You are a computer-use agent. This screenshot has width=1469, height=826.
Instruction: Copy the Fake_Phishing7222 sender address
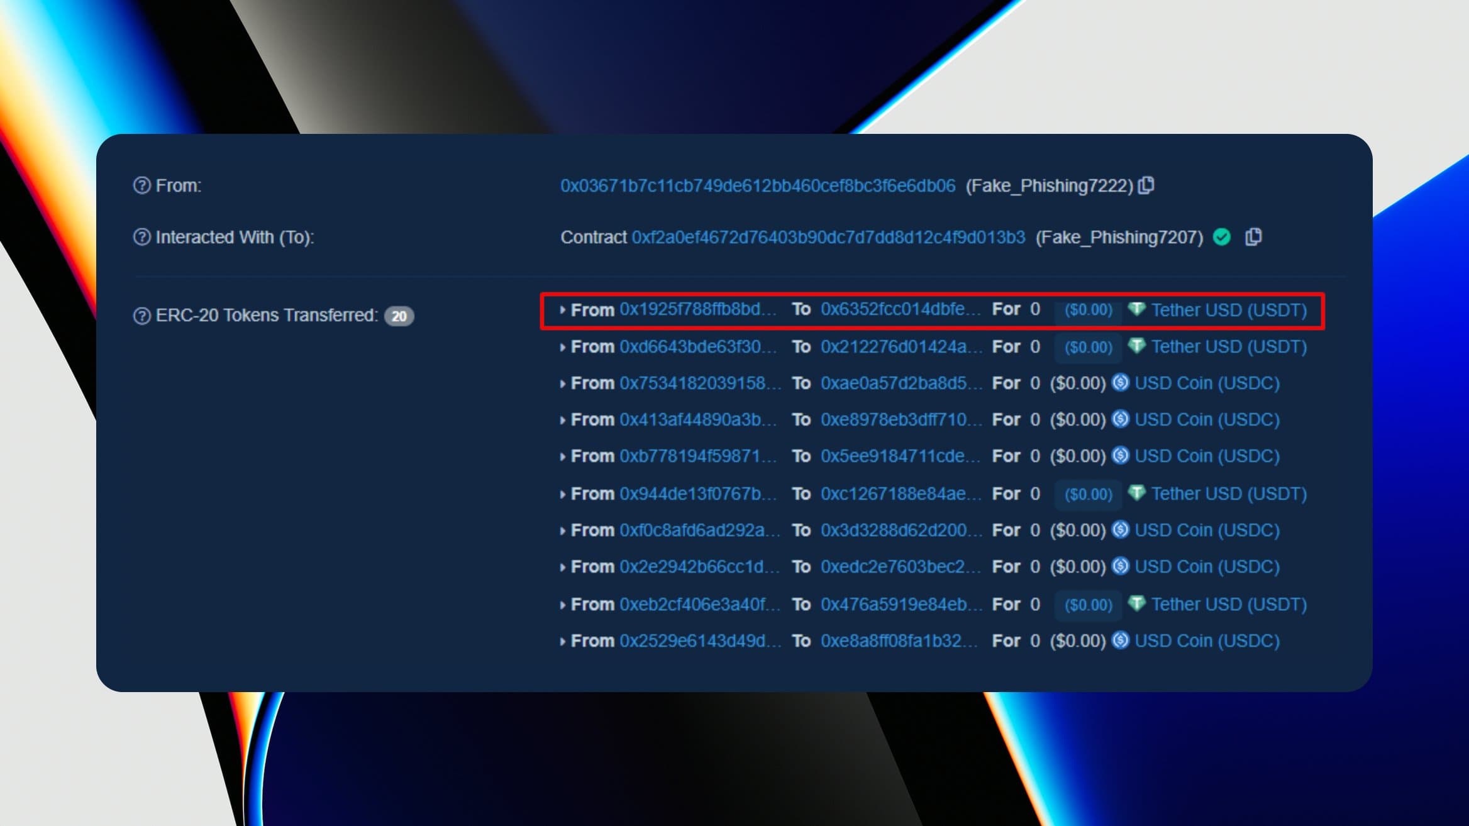[1146, 185]
